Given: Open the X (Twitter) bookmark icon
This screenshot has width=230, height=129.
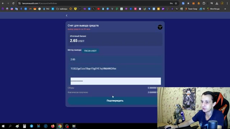Looking at the screenshot, I should pyautogui.click(x=94, y=9).
